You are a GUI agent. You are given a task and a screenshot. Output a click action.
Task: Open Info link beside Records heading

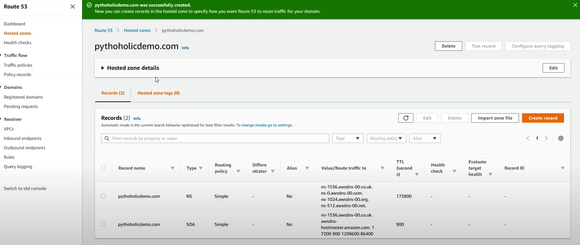pyautogui.click(x=137, y=119)
